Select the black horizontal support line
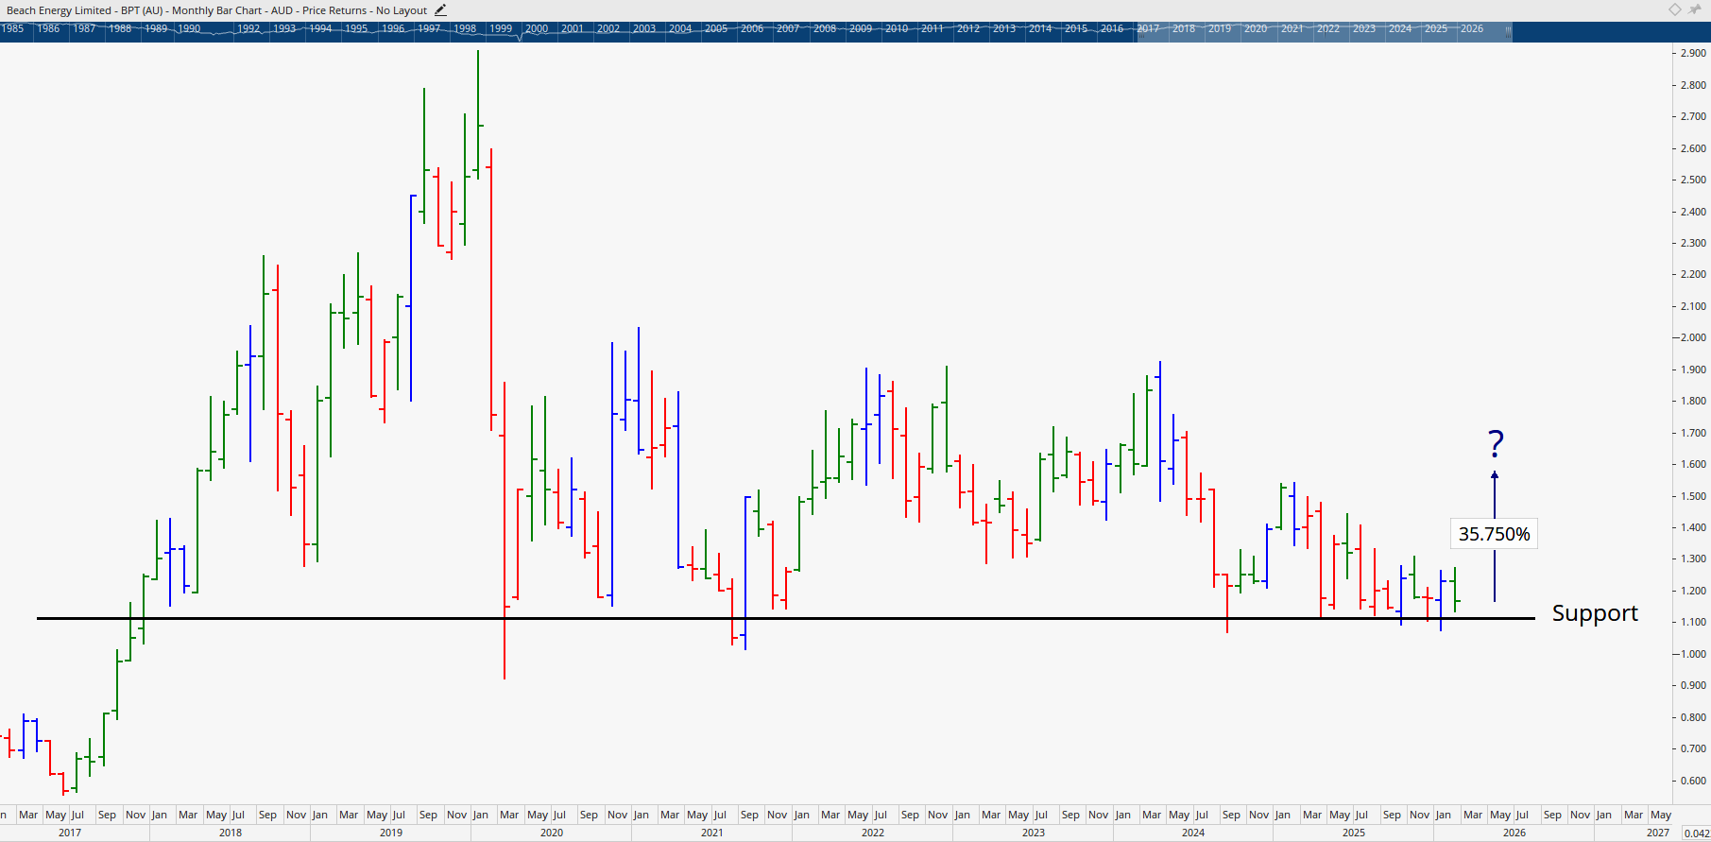 (850, 618)
